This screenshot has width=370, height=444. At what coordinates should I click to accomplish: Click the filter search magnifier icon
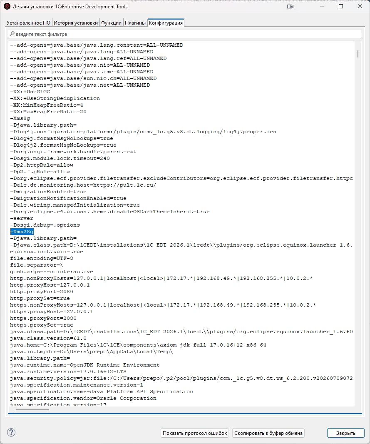pos(12,34)
